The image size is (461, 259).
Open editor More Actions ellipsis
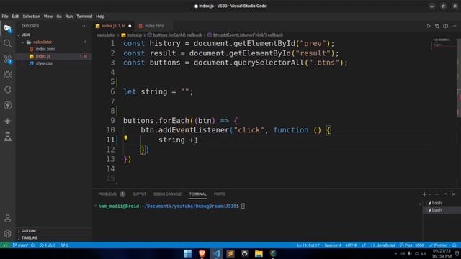[x=454, y=26]
